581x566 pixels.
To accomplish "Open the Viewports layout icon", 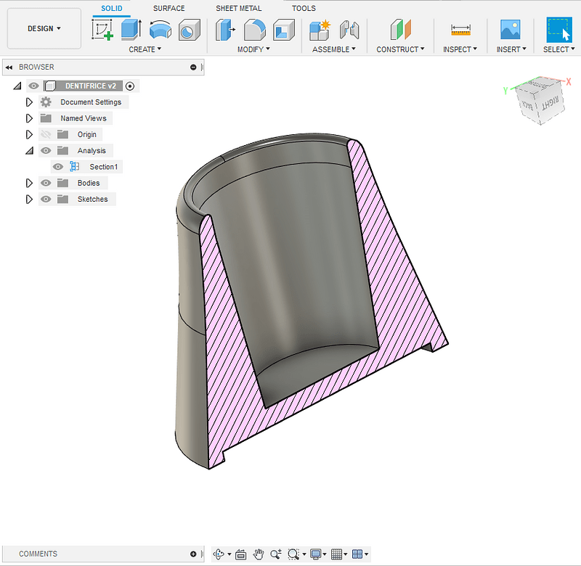I will click(x=357, y=554).
